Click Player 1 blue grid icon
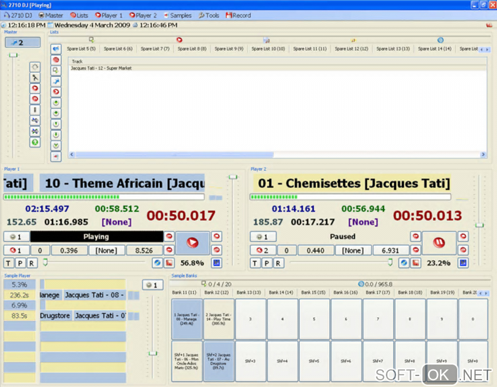Viewport: 497px width, 387px height. click(217, 263)
